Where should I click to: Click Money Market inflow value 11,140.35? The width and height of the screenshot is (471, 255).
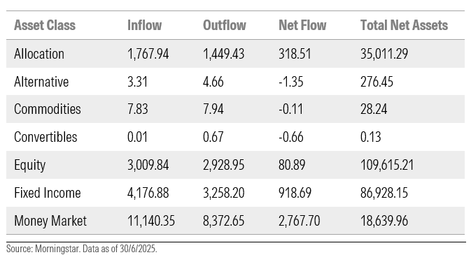click(x=151, y=221)
